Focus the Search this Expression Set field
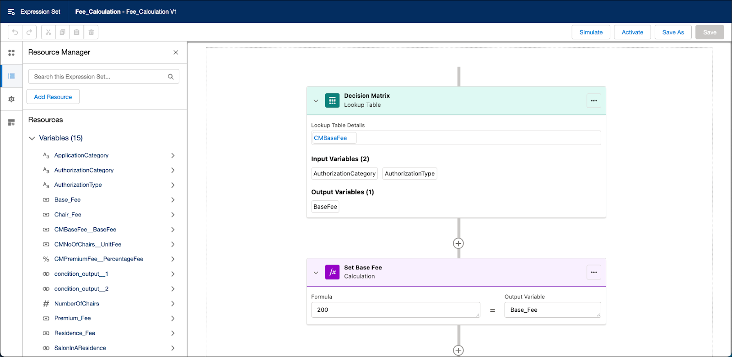Screen dimensions: 732x357 pyautogui.click(x=104, y=77)
